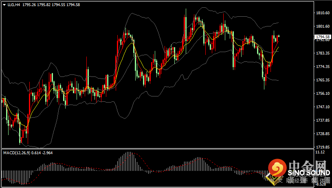Click the 1765.35 price axis label
The image size is (332, 188).
323,80
